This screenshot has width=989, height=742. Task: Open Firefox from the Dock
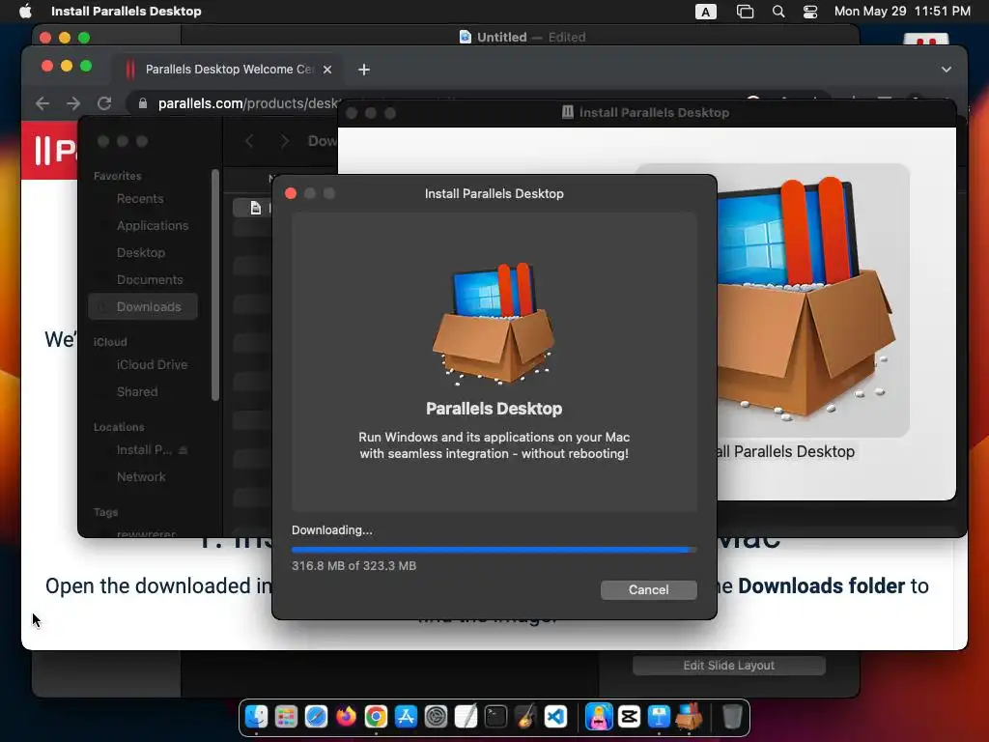(x=347, y=717)
